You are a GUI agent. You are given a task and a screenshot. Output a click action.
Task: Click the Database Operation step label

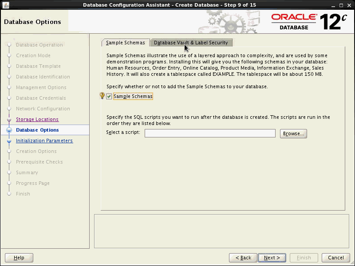pos(39,45)
